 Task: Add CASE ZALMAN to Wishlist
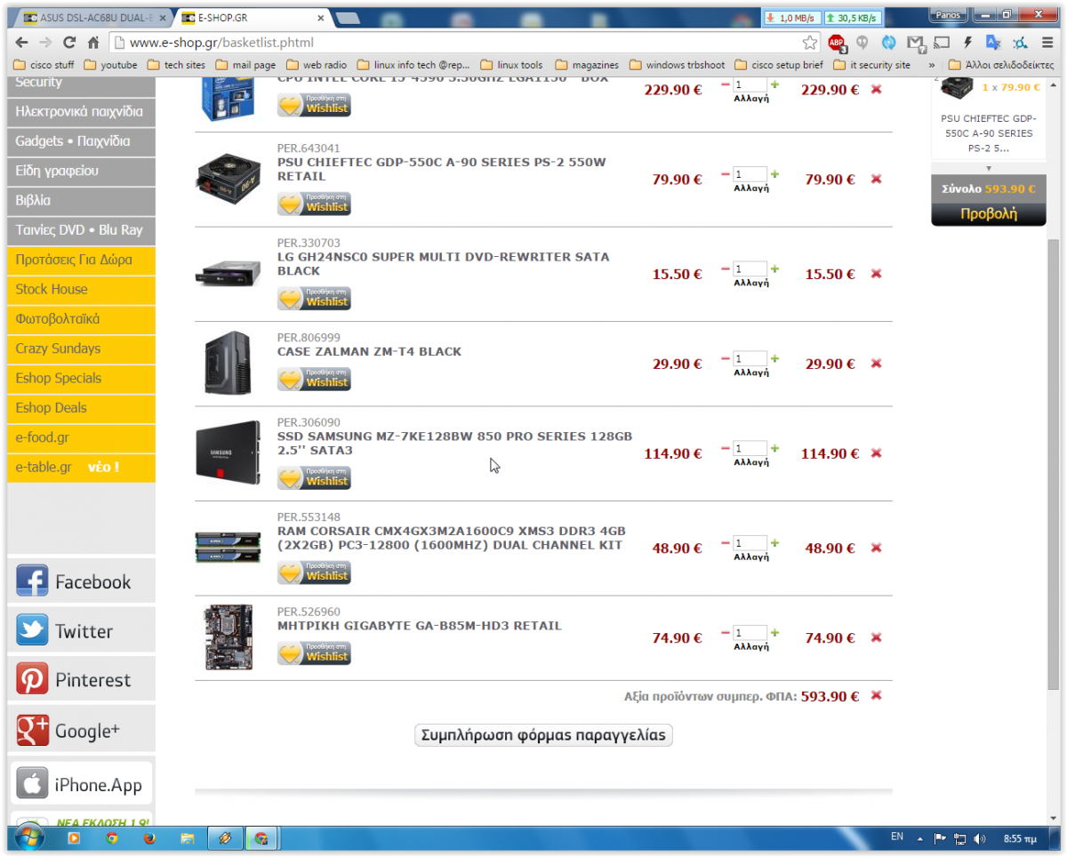click(314, 379)
